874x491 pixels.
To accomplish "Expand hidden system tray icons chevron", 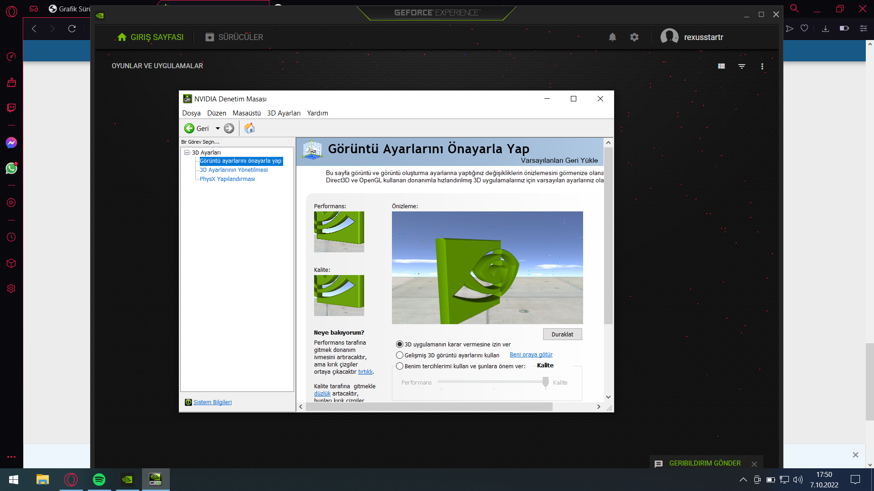I will click(743, 480).
